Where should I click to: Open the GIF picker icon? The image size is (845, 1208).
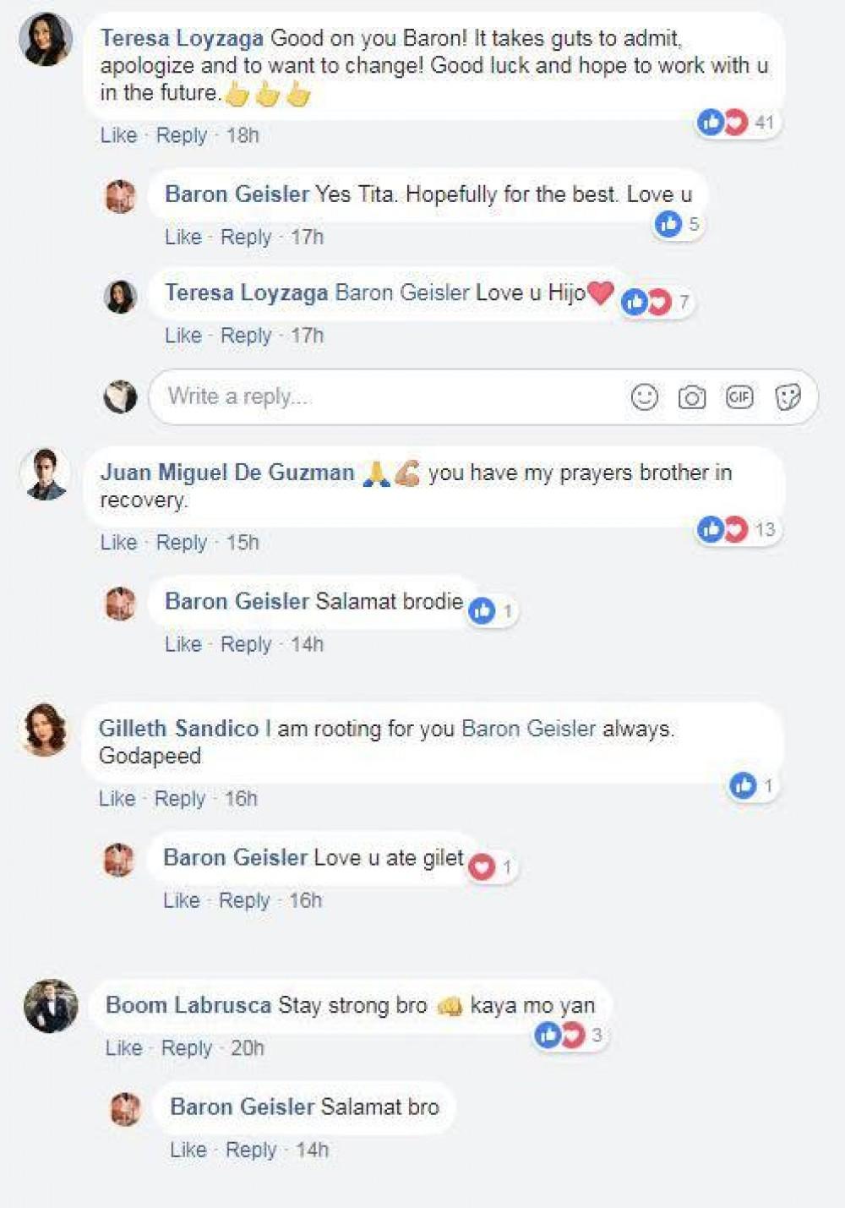tap(739, 396)
